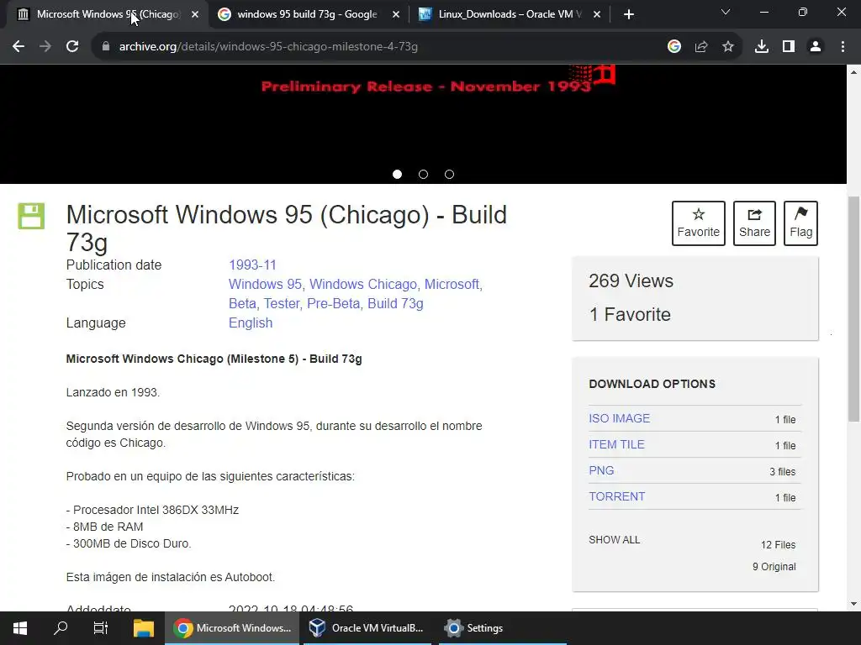Close the Google search tab

[x=396, y=15]
